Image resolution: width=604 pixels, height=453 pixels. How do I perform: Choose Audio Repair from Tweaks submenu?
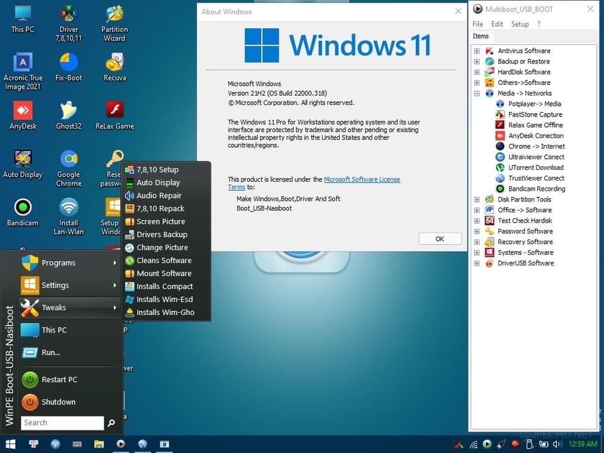pos(166,196)
